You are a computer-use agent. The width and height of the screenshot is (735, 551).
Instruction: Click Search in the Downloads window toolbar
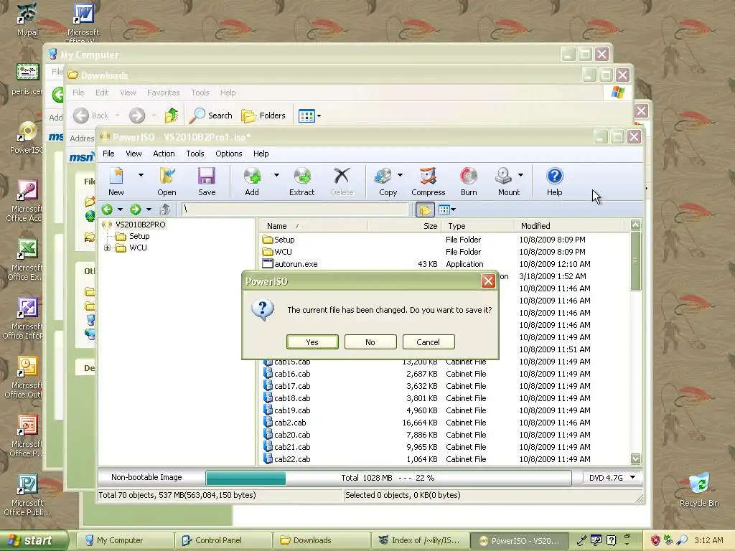pyautogui.click(x=210, y=116)
